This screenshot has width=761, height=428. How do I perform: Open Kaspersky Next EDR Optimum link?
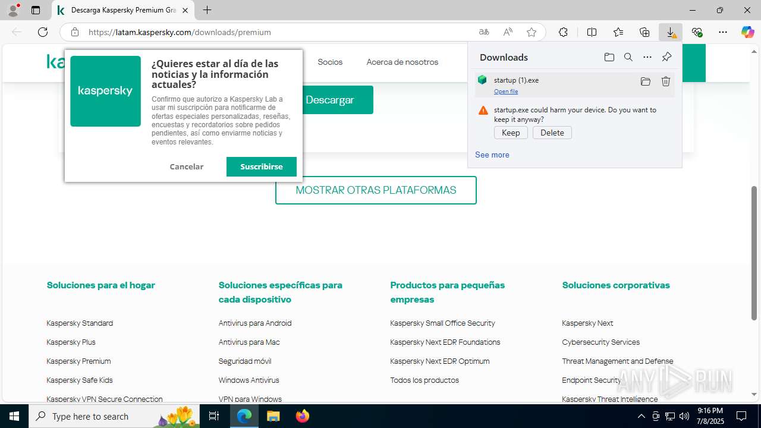coord(440,361)
